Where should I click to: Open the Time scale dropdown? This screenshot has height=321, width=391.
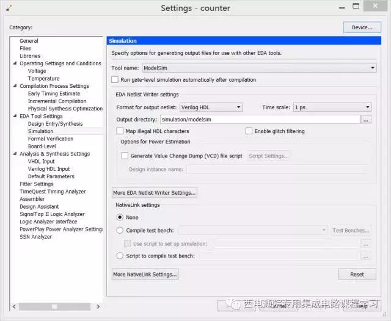332,107
